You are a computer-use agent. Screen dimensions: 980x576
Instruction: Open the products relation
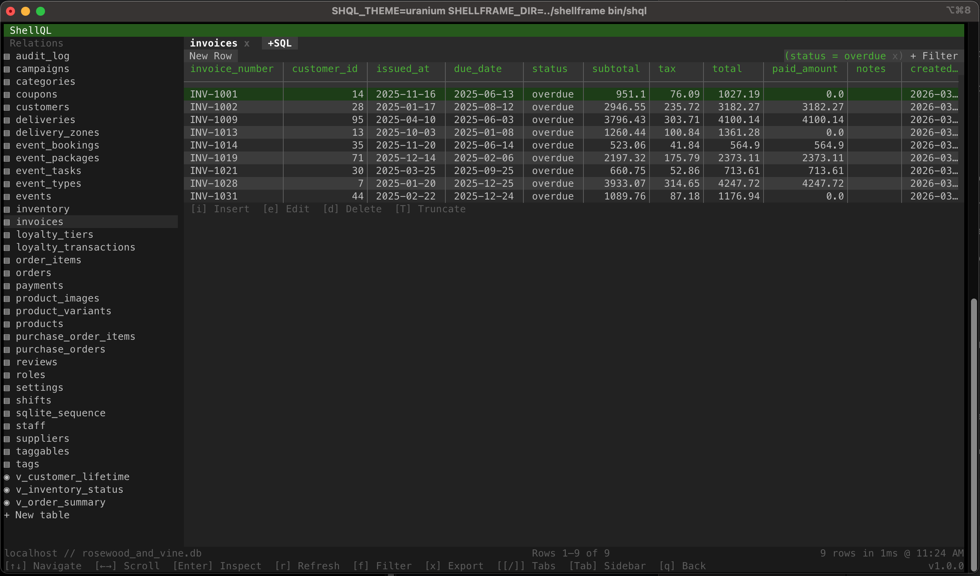tap(39, 324)
